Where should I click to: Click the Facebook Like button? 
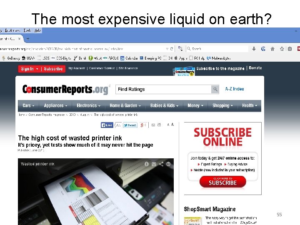[107, 125]
